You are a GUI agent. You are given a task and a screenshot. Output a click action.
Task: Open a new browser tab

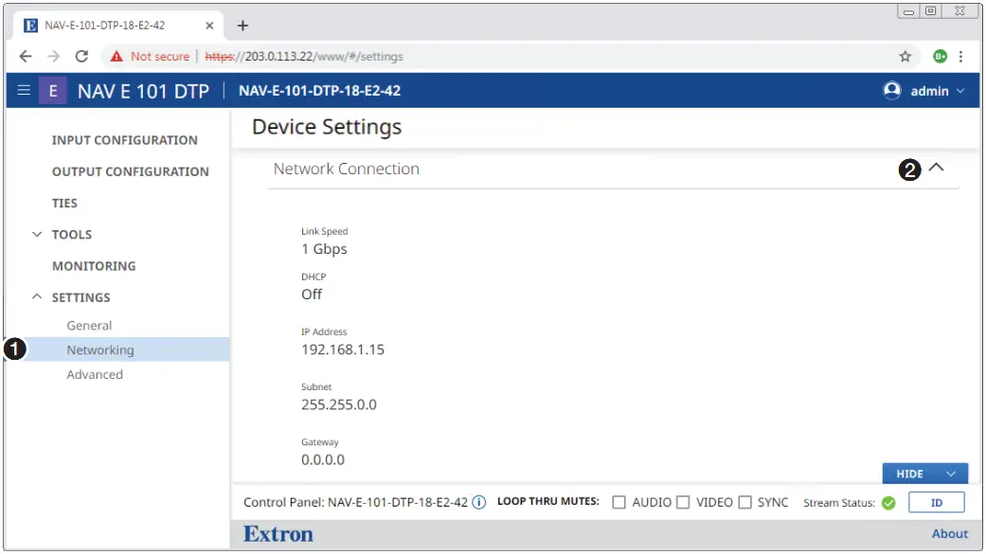pos(242,26)
